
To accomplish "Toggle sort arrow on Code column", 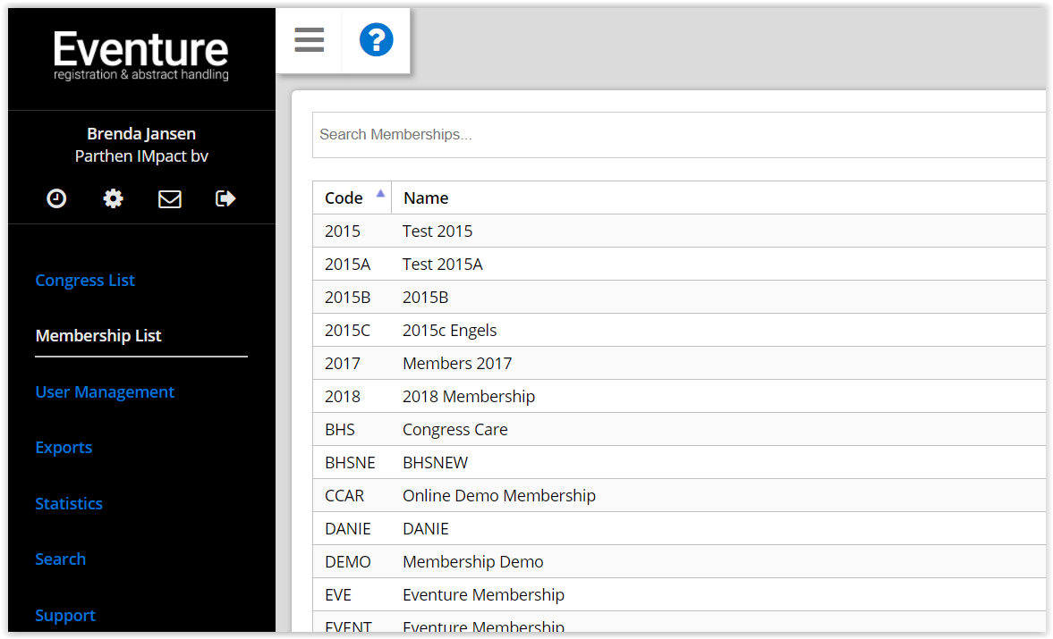I will (x=380, y=193).
